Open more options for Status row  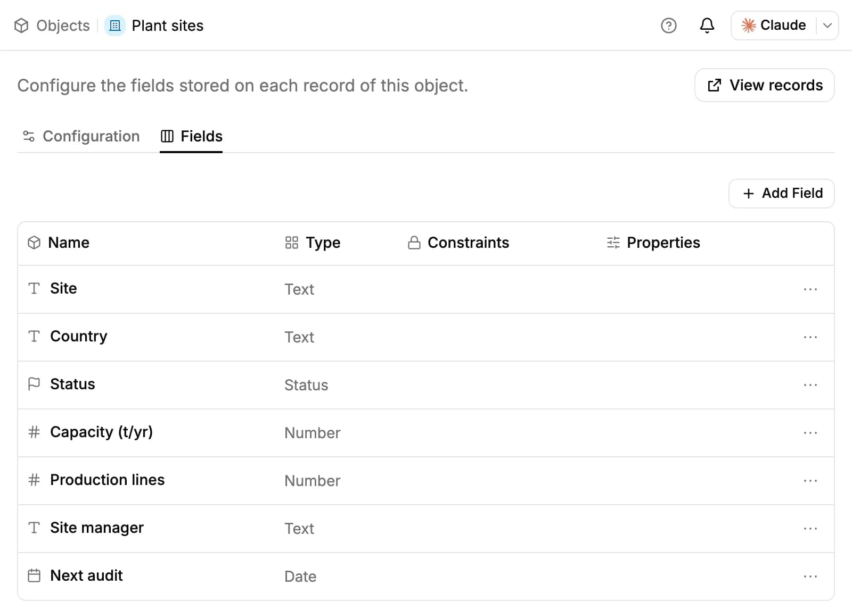[810, 385]
